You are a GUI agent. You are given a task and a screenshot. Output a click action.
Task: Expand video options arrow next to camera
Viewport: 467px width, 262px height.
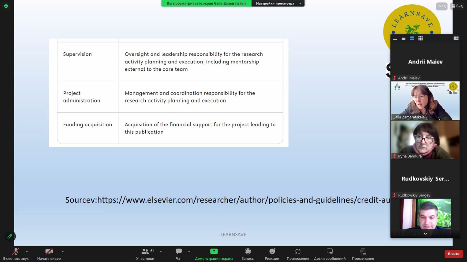(x=63, y=251)
